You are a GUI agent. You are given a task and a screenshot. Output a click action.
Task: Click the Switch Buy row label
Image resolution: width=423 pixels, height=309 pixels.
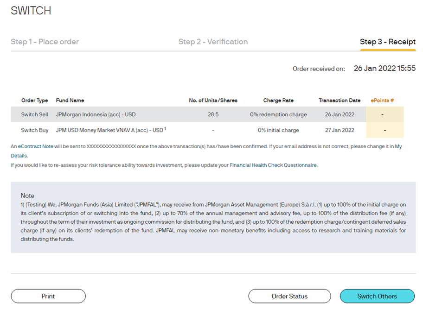coord(34,130)
